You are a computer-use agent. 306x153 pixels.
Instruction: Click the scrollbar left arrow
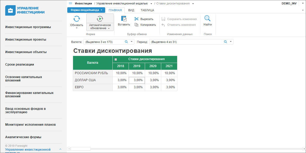(69, 149)
